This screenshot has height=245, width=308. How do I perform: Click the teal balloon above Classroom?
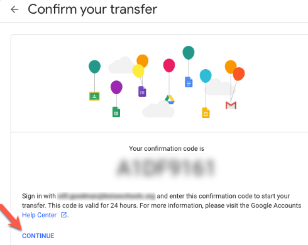pyautogui.click(x=94, y=67)
